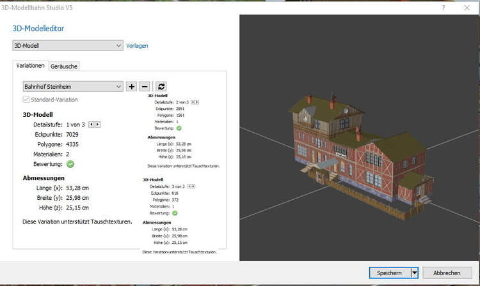Go to next detail level of 1 von 3
480x286 pixels.
click(97, 124)
